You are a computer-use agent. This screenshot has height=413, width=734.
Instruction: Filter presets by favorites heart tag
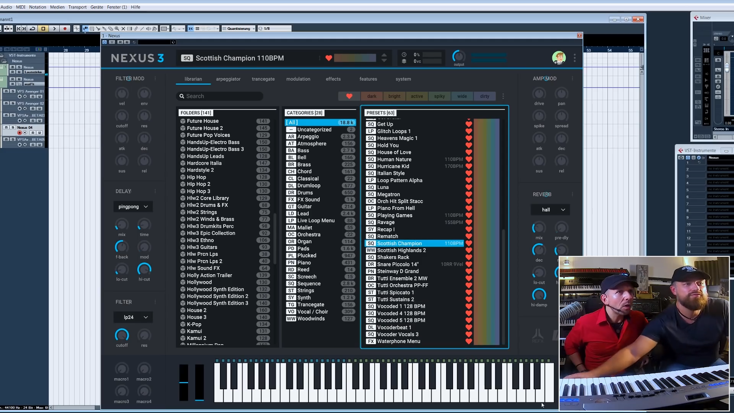(x=349, y=96)
